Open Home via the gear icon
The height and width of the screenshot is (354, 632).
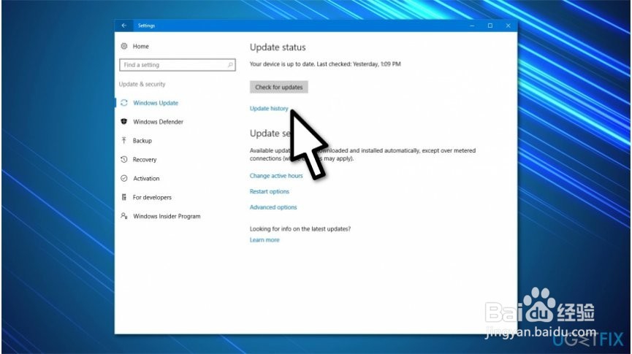(124, 46)
